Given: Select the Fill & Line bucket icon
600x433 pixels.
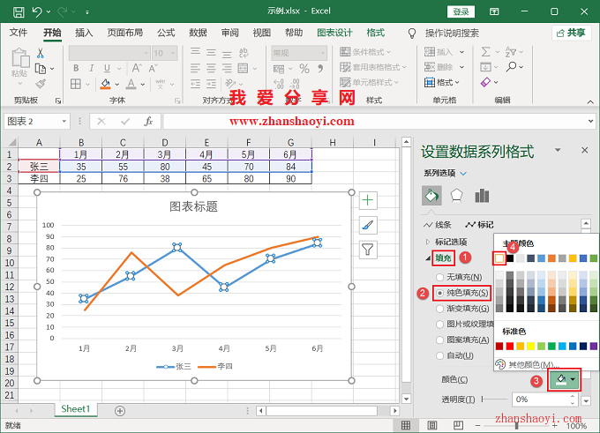Looking at the screenshot, I should pos(431,196).
